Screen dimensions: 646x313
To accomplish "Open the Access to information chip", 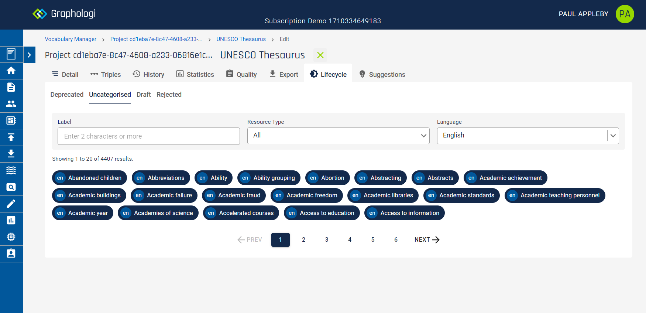I will click(405, 213).
